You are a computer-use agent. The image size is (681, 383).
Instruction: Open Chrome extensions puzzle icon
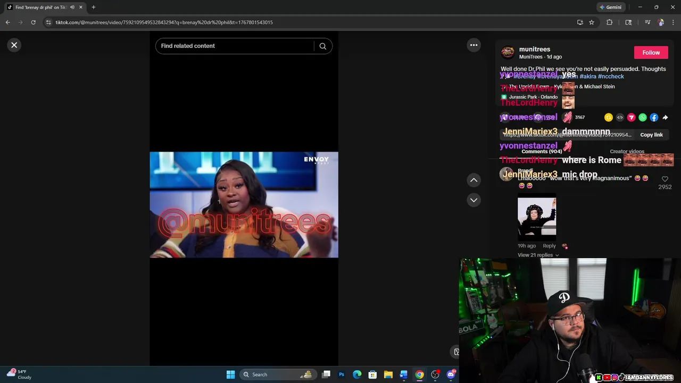610,22
